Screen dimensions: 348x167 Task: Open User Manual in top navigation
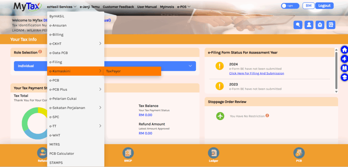(x=147, y=7)
